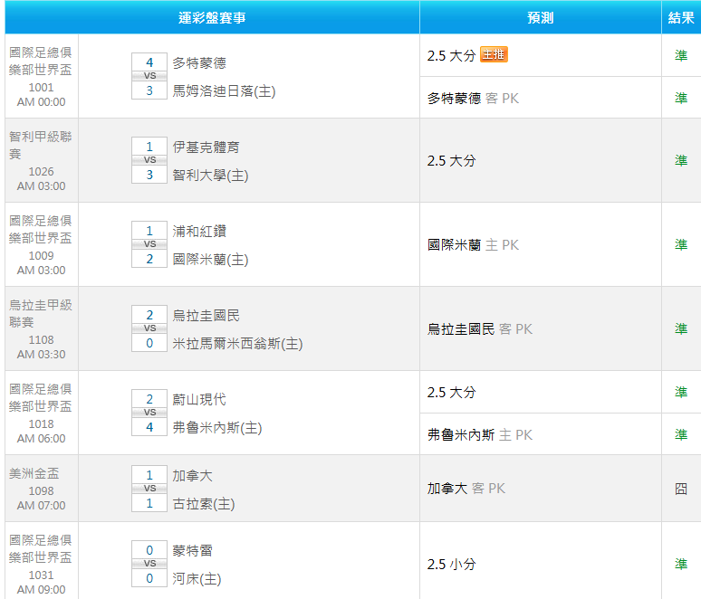The width and height of the screenshot is (701, 599).
Task: Click the 準 result for 國際米蘭 主 PK
Action: pyautogui.click(x=681, y=245)
